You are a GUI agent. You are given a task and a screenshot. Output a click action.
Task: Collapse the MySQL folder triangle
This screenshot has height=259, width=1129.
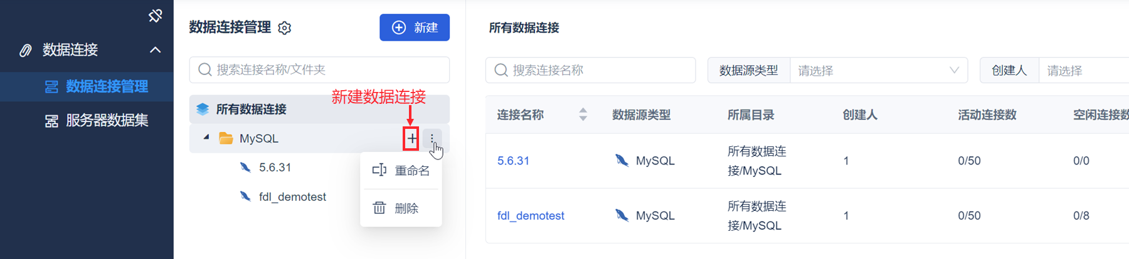(x=206, y=137)
